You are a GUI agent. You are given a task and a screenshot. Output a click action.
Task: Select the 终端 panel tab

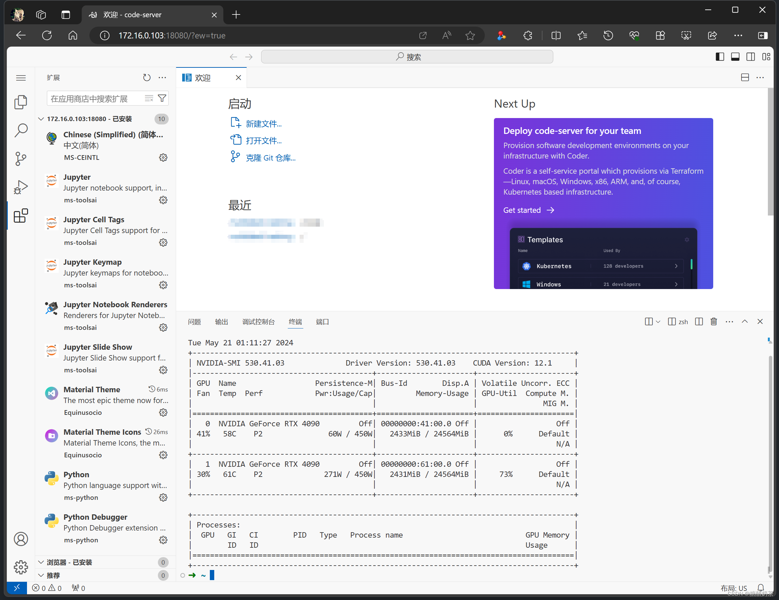(x=295, y=322)
